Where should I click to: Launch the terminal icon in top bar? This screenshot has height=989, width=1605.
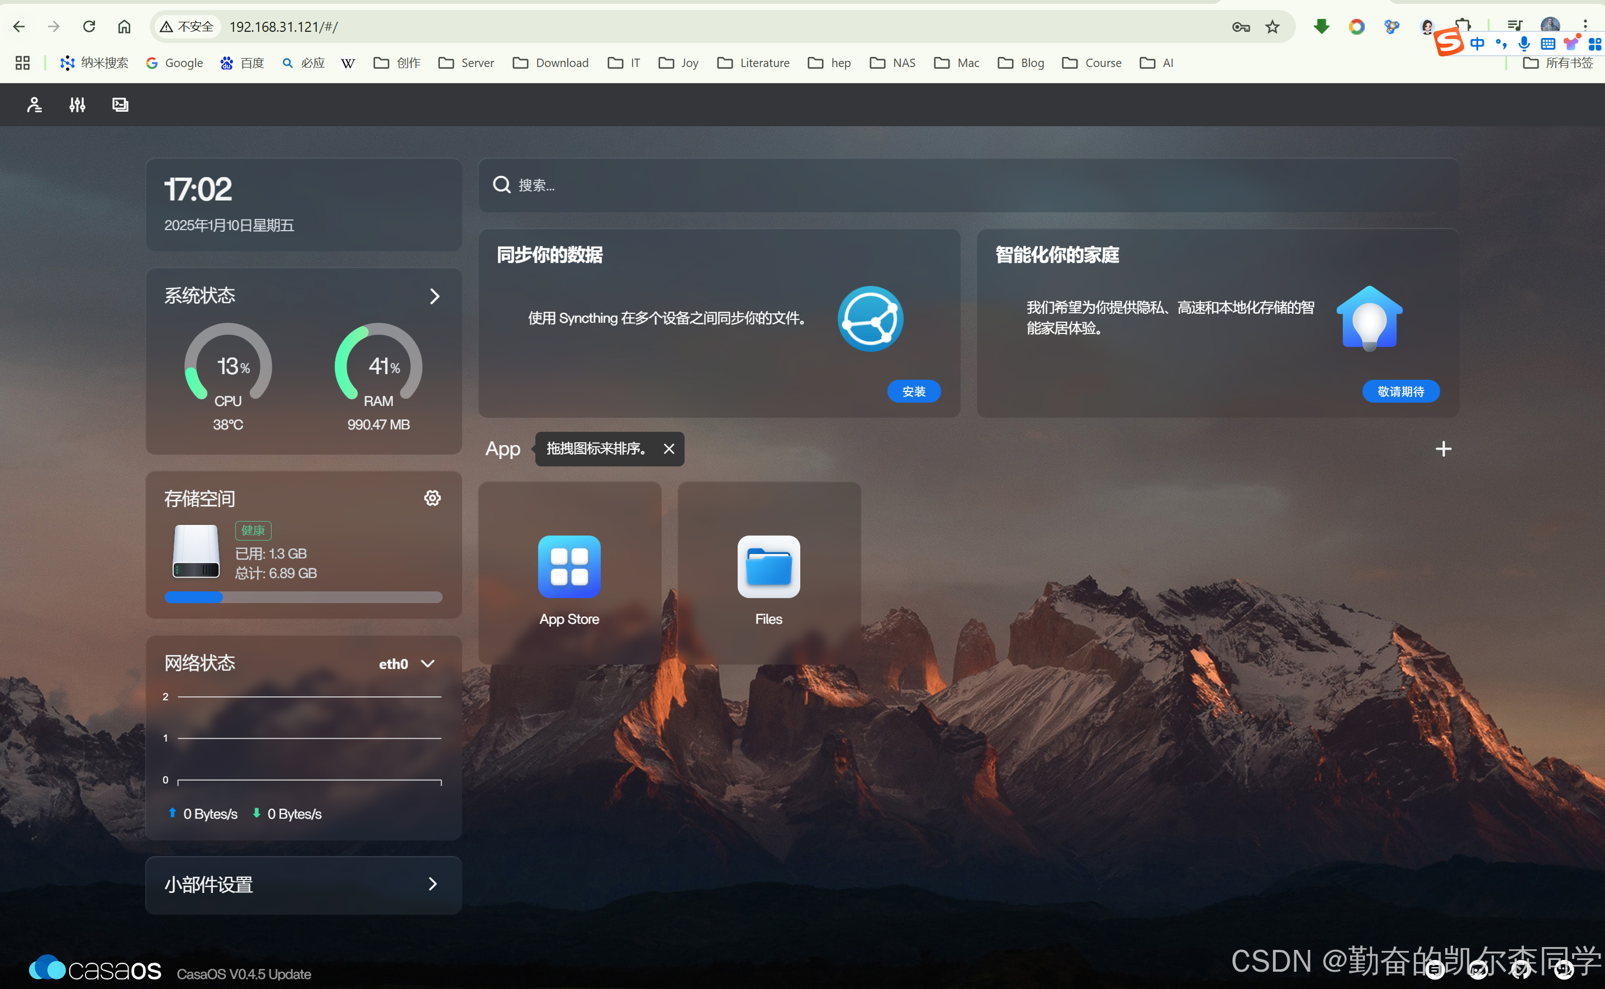click(x=121, y=104)
